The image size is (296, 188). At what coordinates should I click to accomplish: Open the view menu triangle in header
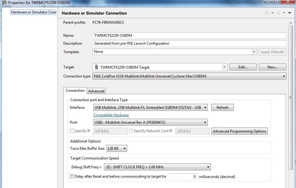pyautogui.click(x=290, y=13)
